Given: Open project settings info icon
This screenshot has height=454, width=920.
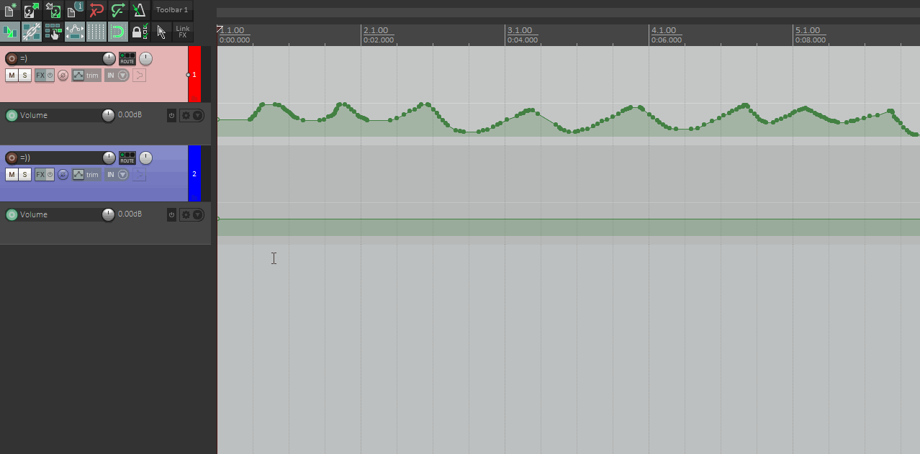Looking at the screenshot, I should [x=75, y=10].
